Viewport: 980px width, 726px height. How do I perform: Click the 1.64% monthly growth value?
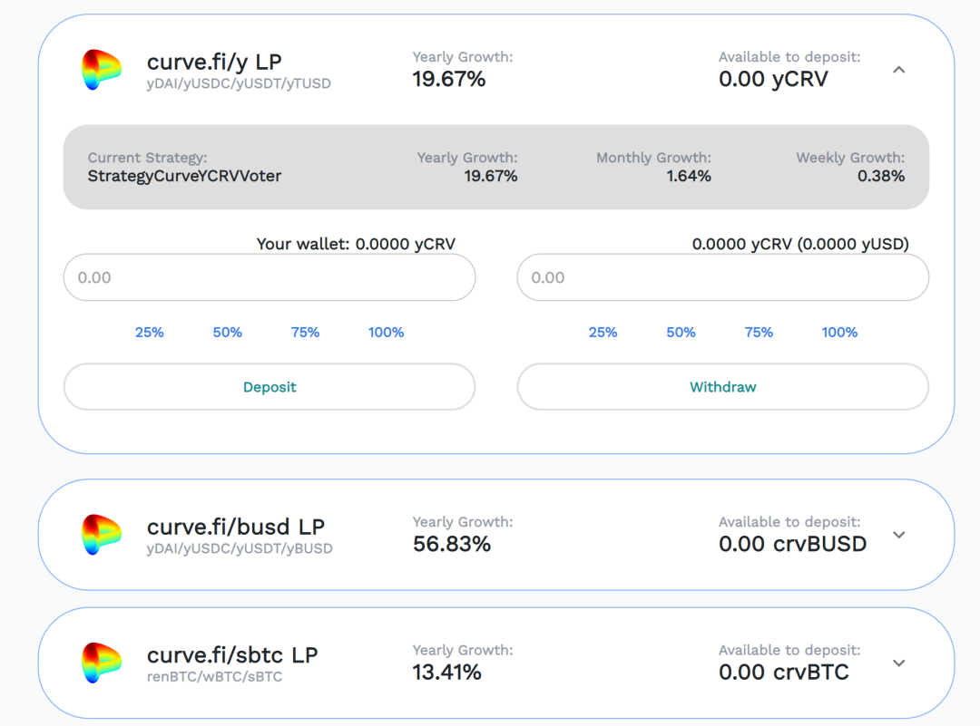pos(689,176)
